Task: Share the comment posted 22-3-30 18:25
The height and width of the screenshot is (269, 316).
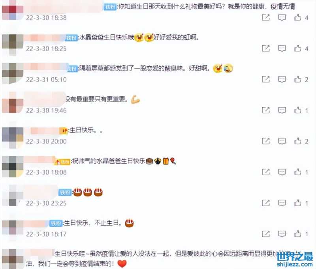Action: click(265, 48)
